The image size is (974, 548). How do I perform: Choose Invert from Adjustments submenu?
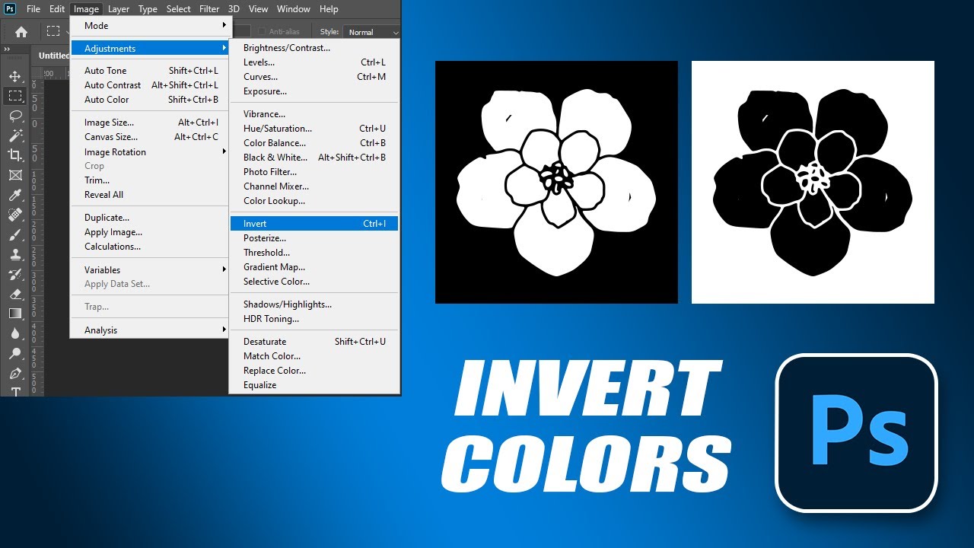pos(314,224)
